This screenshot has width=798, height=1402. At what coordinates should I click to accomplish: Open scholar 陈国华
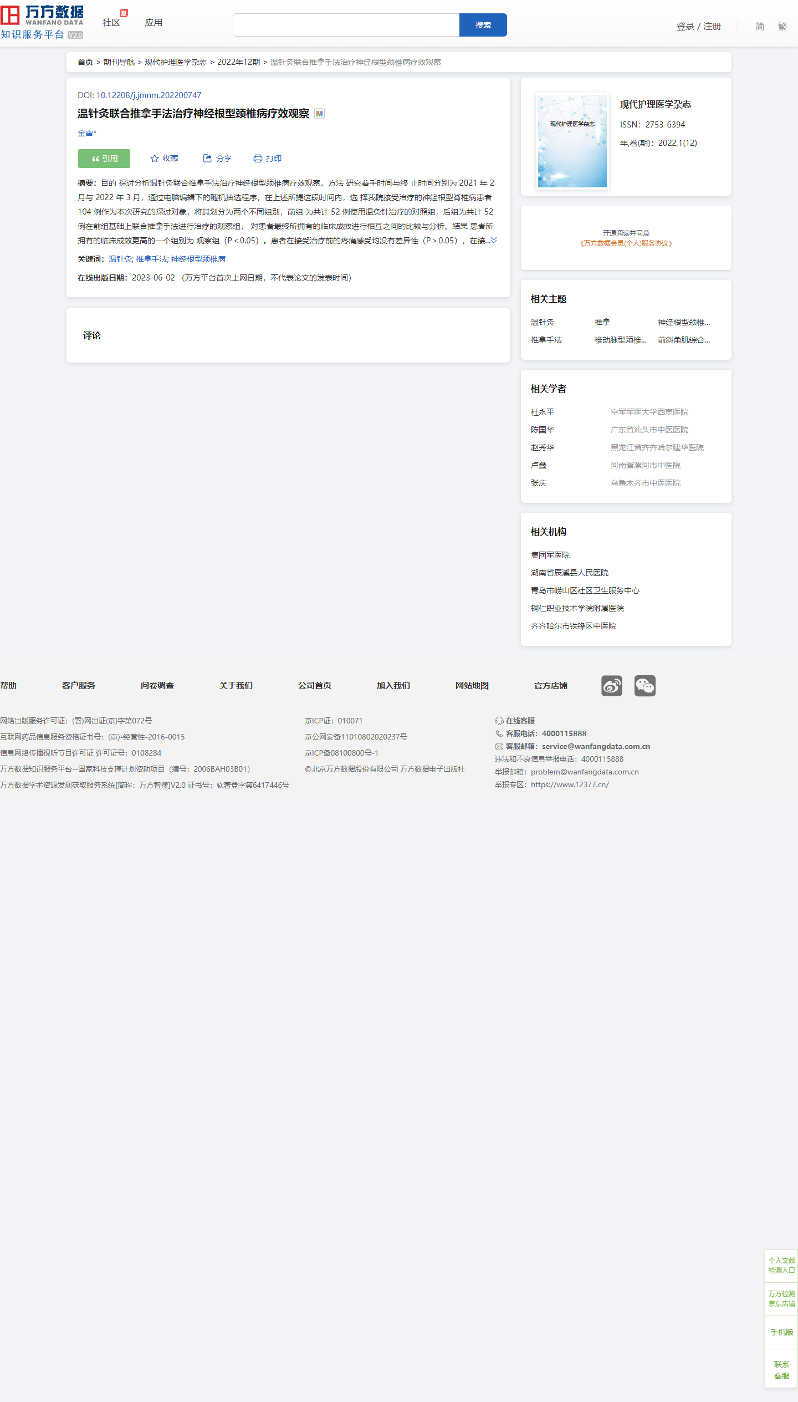pyautogui.click(x=543, y=430)
